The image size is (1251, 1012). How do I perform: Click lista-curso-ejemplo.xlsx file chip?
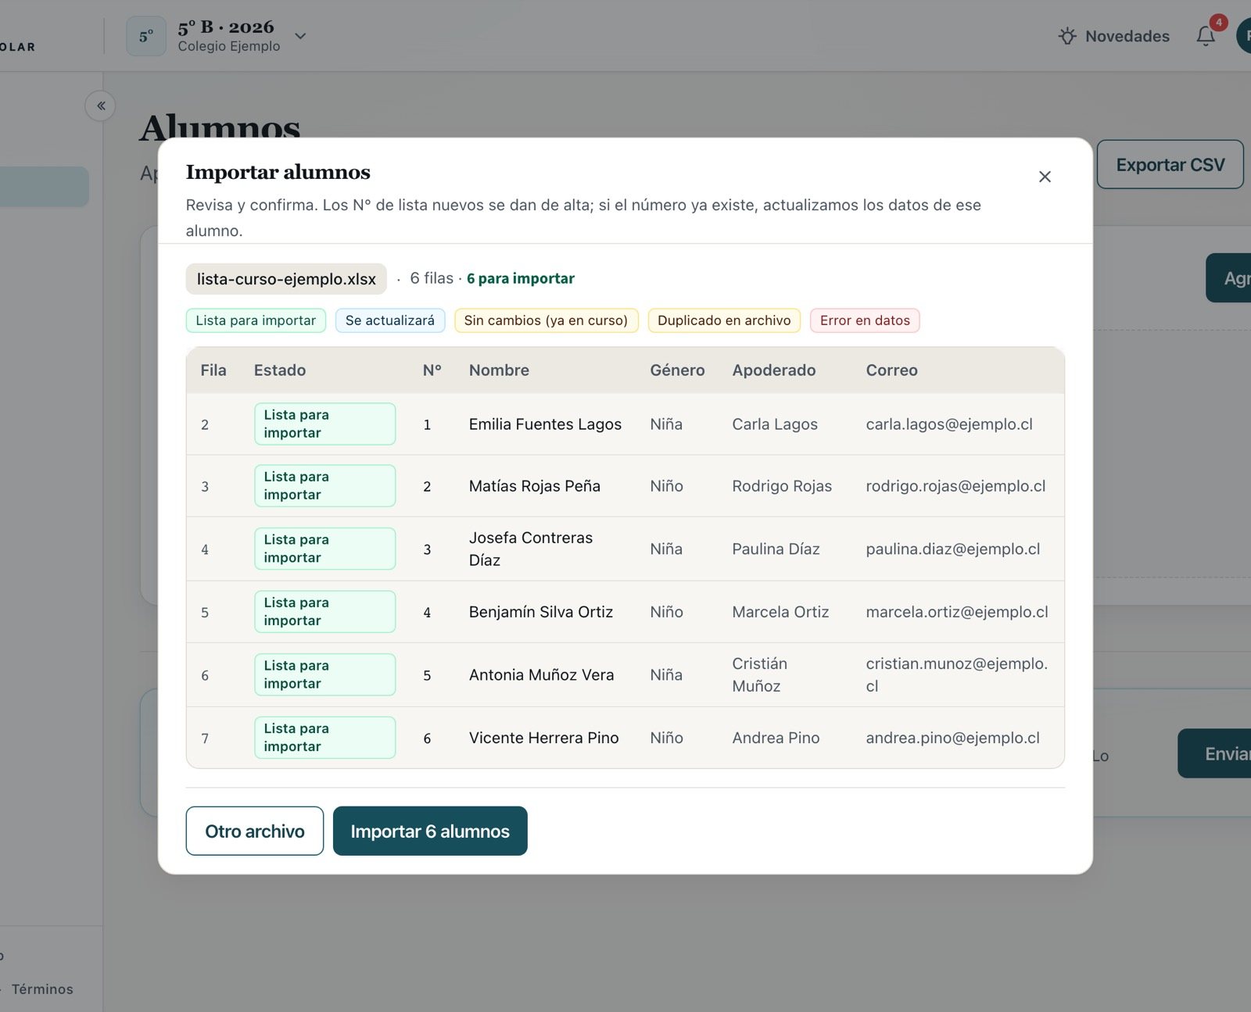pos(286,279)
